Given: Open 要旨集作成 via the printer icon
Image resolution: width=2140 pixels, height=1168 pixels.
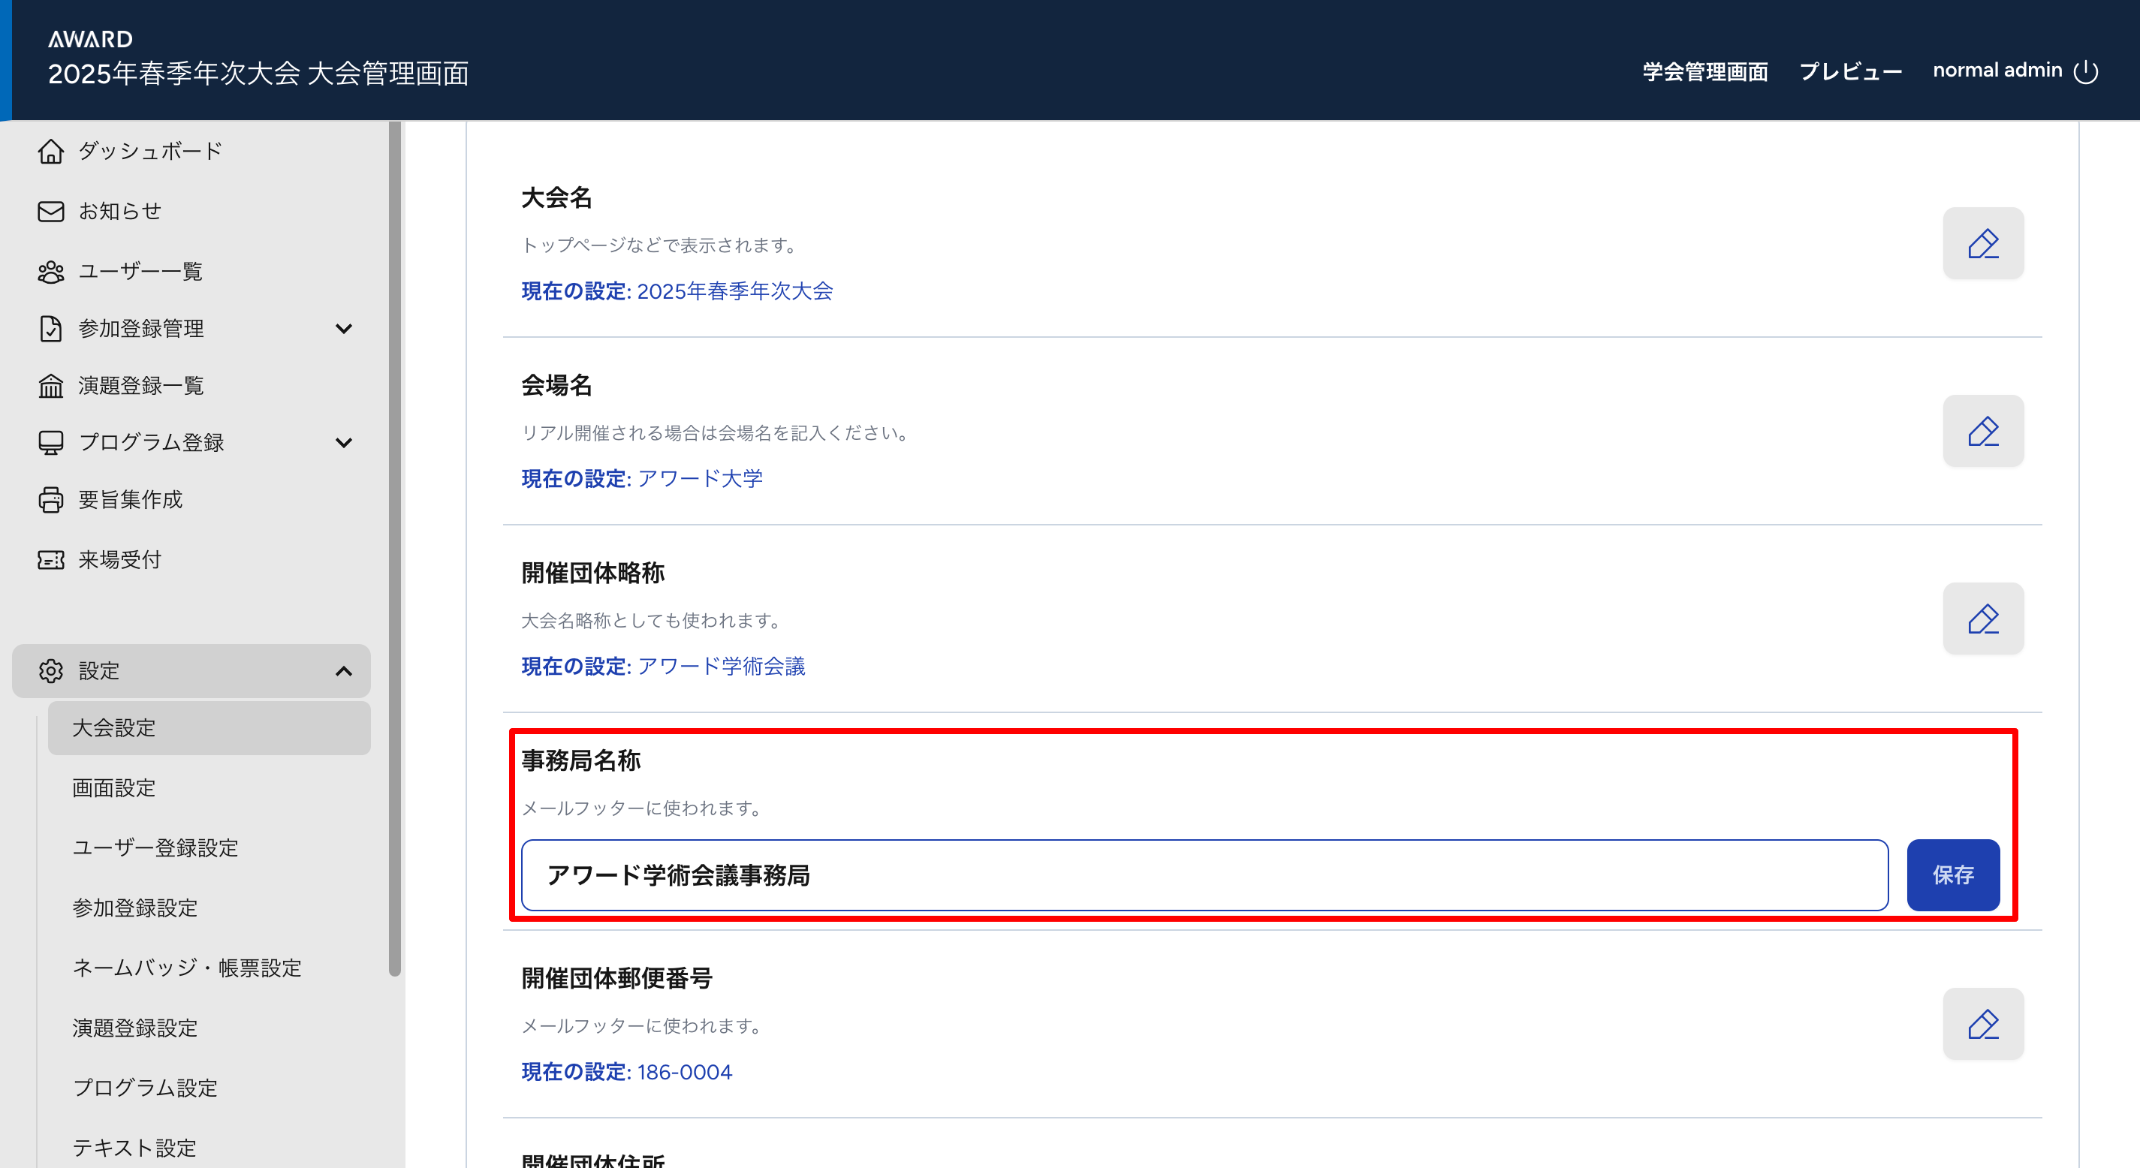Looking at the screenshot, I should pos(50,499).
